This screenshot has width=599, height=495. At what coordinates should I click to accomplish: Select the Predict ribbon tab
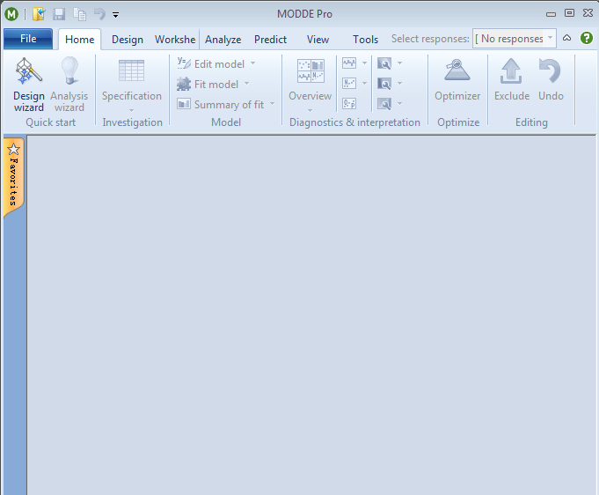pyautogui.click(x=270, y=40)
